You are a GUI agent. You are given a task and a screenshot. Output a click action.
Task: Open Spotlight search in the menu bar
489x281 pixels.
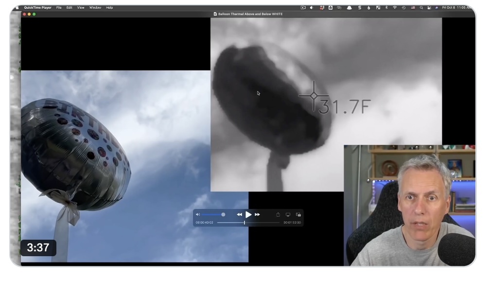pyautogui.click(x=421, y=8)
